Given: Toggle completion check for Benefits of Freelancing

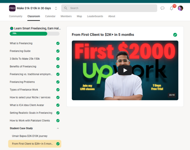Looking at the screenshot, I should coord(58,66).
